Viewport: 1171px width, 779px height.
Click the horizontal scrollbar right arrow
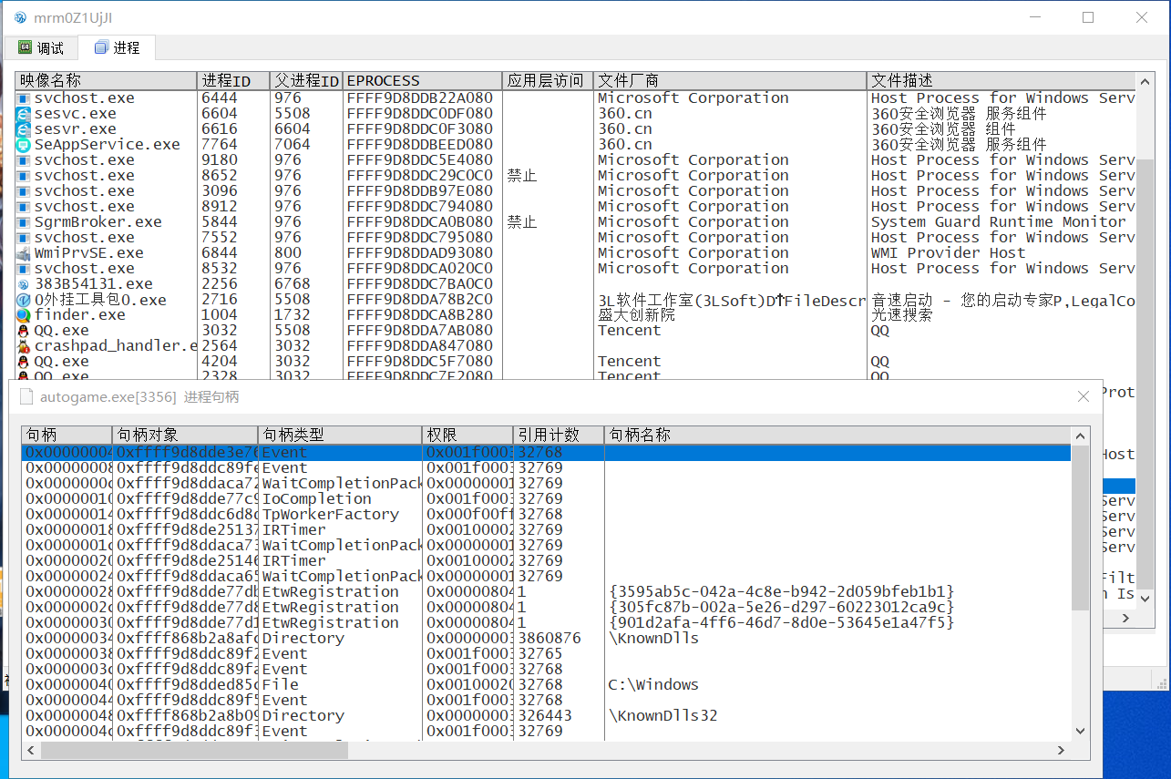pyautogui.click(x=1061, y=750)
